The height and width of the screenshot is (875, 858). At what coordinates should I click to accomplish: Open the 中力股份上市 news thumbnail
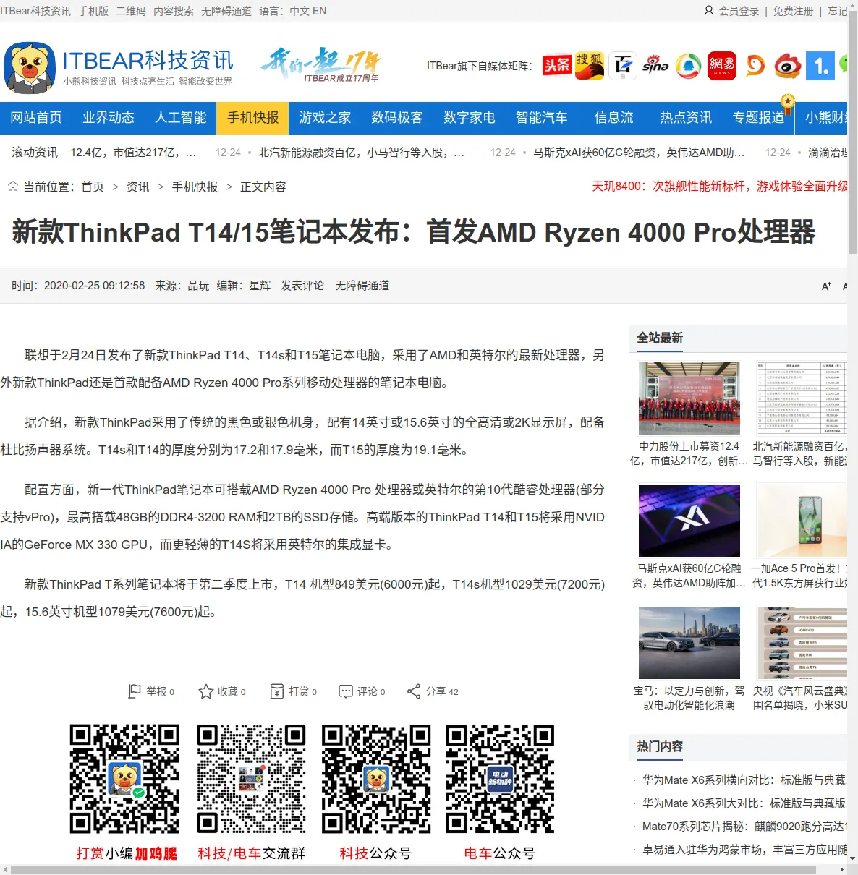(689, 398)
